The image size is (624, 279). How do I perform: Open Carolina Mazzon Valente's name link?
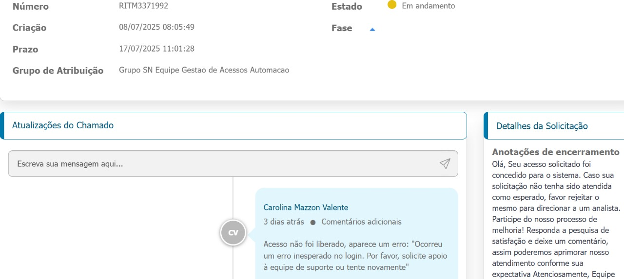(306, 208)
